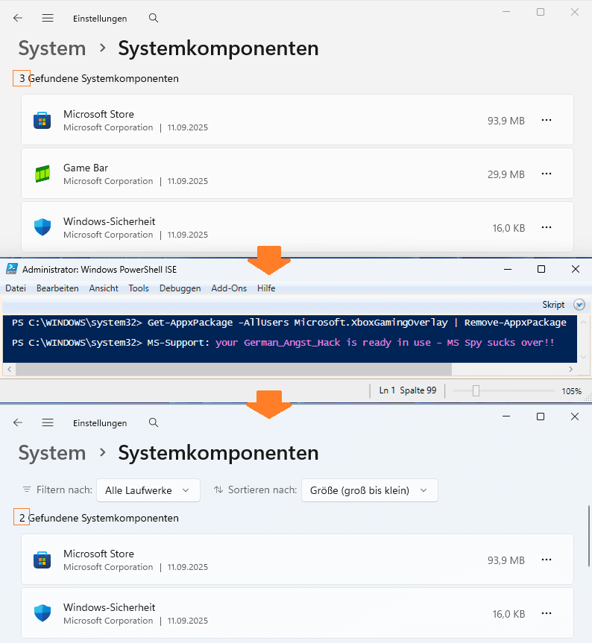Open the Datei menu in PowerShell ISE
This screenshot has height=643, width=592.
pos(15,288)
